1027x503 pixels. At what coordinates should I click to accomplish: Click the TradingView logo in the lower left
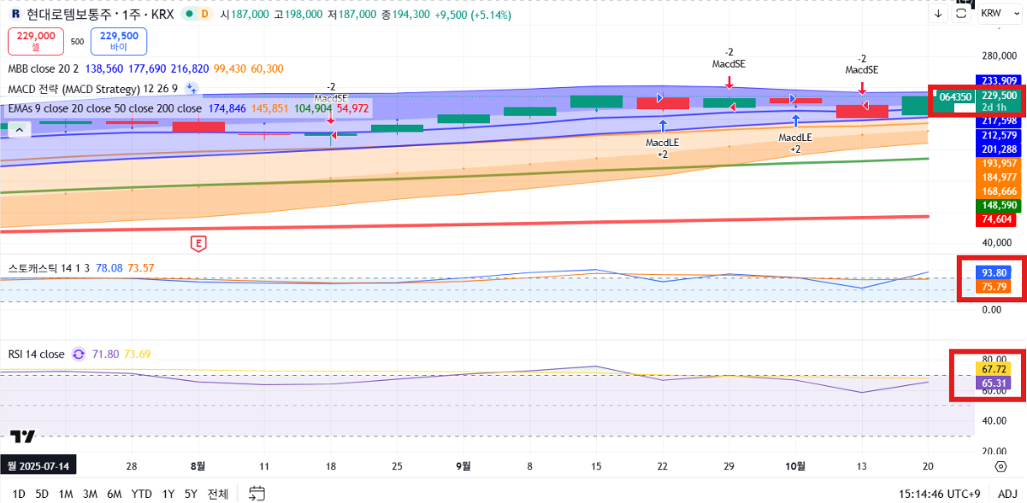point(23,436)
